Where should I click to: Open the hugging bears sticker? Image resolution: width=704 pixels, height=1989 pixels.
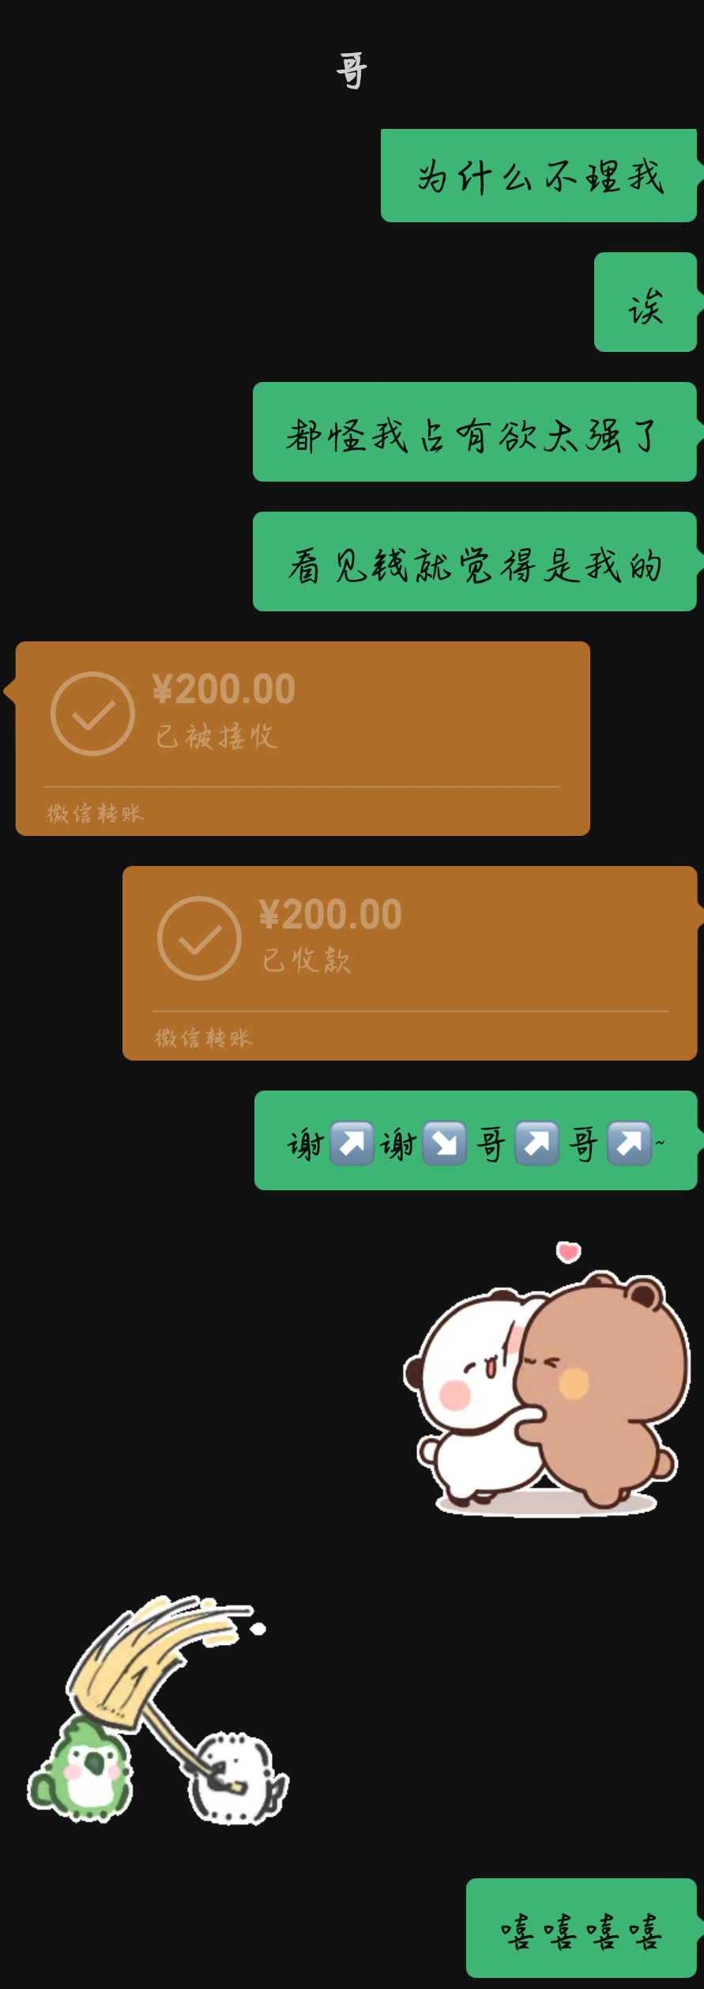coord(547,1379)
